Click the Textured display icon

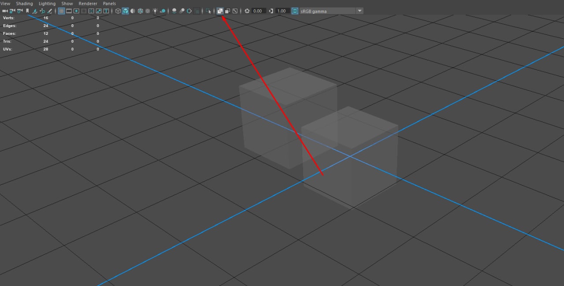pyautogui.click(x=148, y=11)
